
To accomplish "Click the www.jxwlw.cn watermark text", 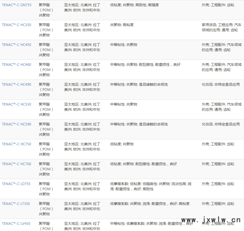I will point(211,220).
